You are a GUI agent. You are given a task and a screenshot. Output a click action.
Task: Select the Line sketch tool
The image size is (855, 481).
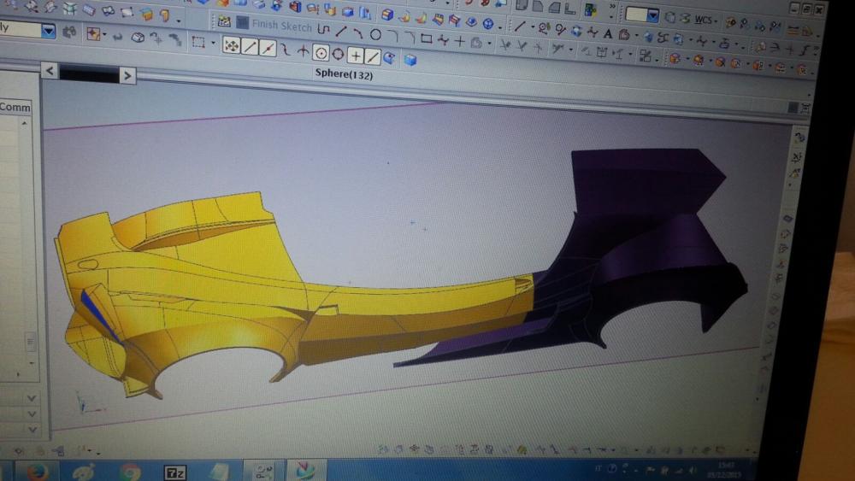[340, 31]
